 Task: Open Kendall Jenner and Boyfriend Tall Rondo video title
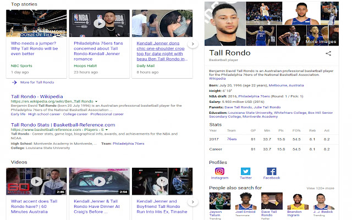pyautogui.click(x=162, y=207)
